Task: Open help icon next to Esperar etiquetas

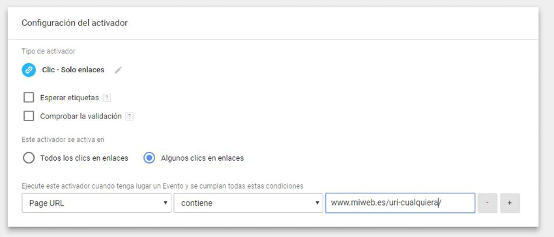Action: tap(107, 98)
